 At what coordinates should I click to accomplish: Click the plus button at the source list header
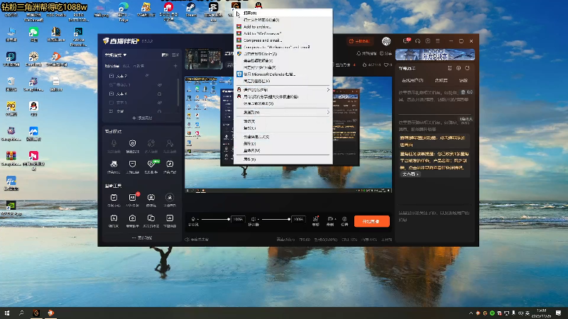click(x=175, y=66)
